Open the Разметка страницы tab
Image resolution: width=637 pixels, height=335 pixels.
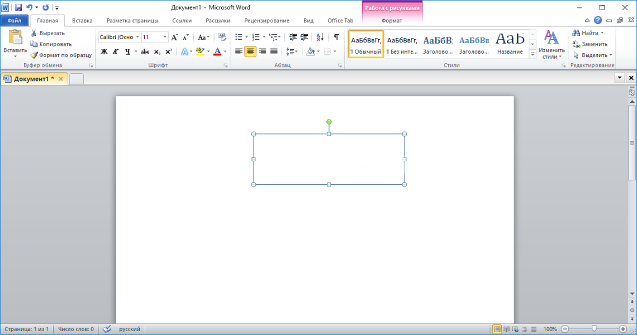[x=132, y=21]
